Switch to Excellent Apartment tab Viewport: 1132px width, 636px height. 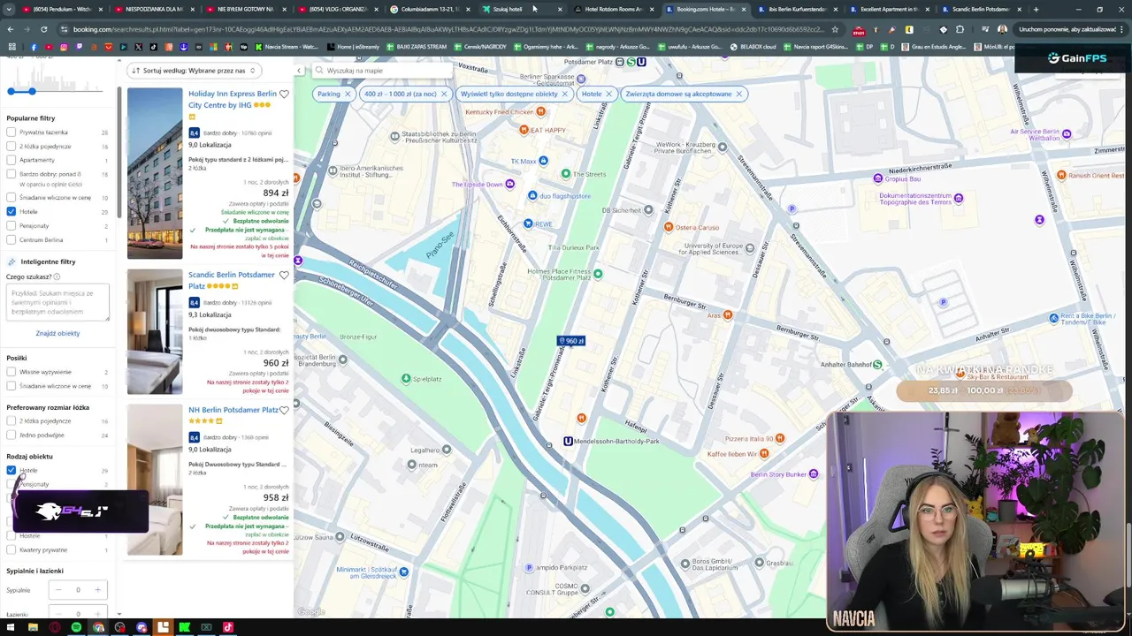point(887,9)
